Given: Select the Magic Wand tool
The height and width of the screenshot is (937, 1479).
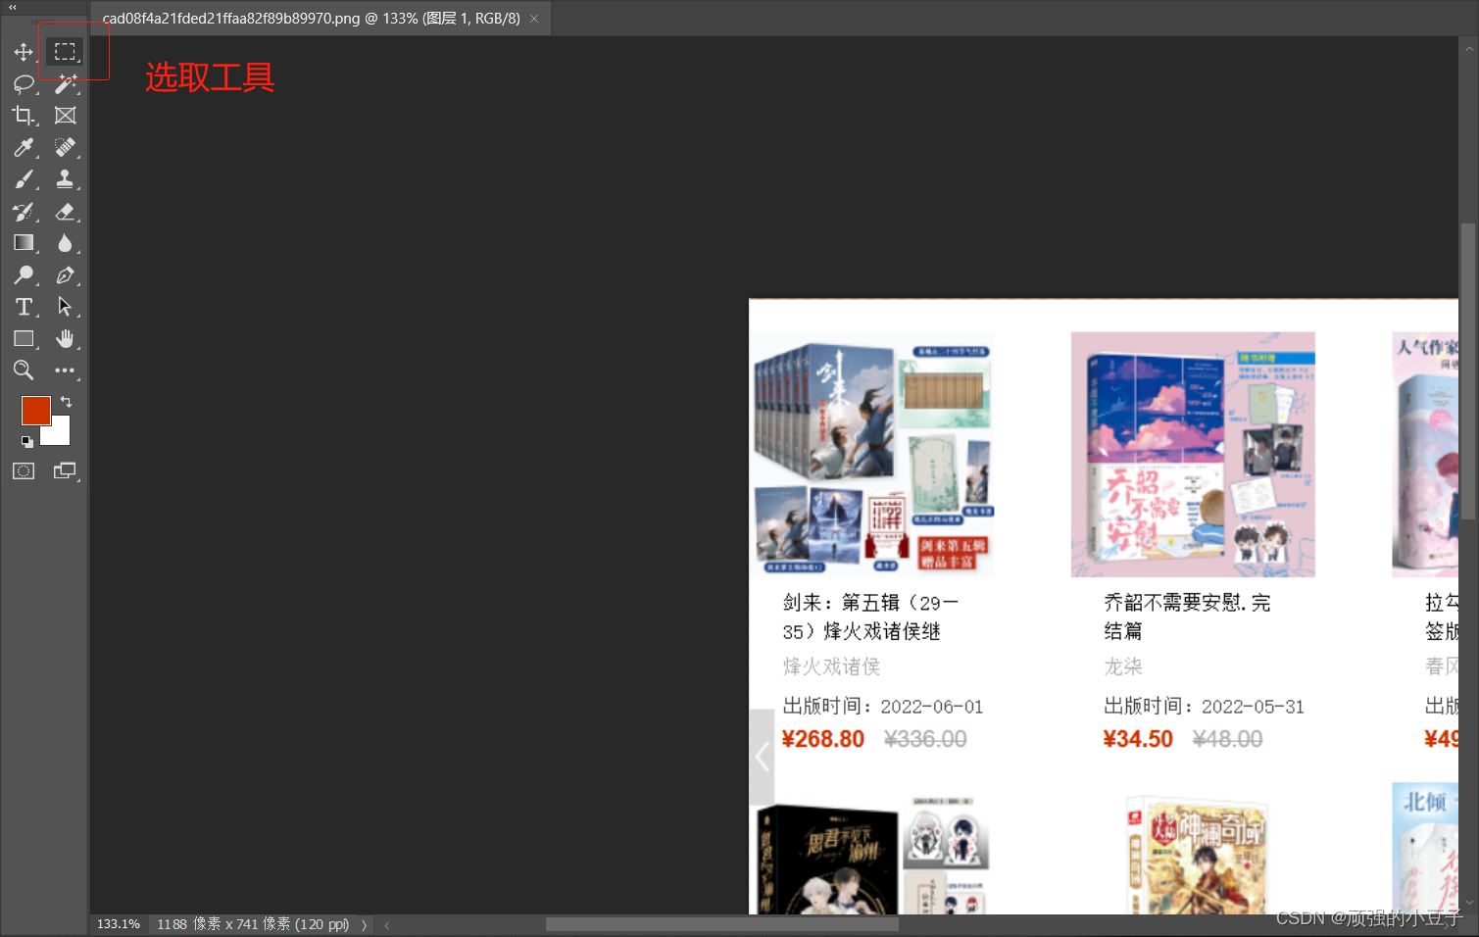Looking at the screenshot, I should [x=65, y=84].
